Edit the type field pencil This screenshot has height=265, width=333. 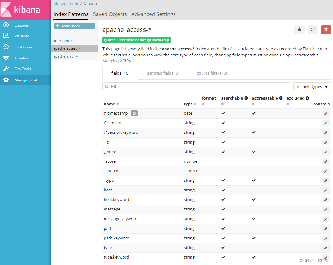pos(326,248)
